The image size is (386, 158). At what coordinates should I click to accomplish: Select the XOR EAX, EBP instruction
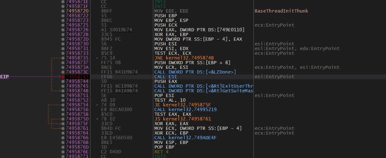pos(171,34)
